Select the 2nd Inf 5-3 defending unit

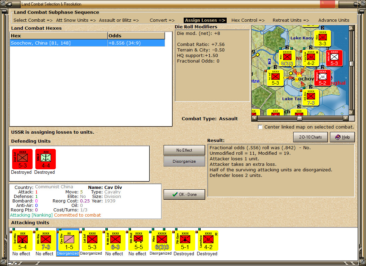coord(22,159)
